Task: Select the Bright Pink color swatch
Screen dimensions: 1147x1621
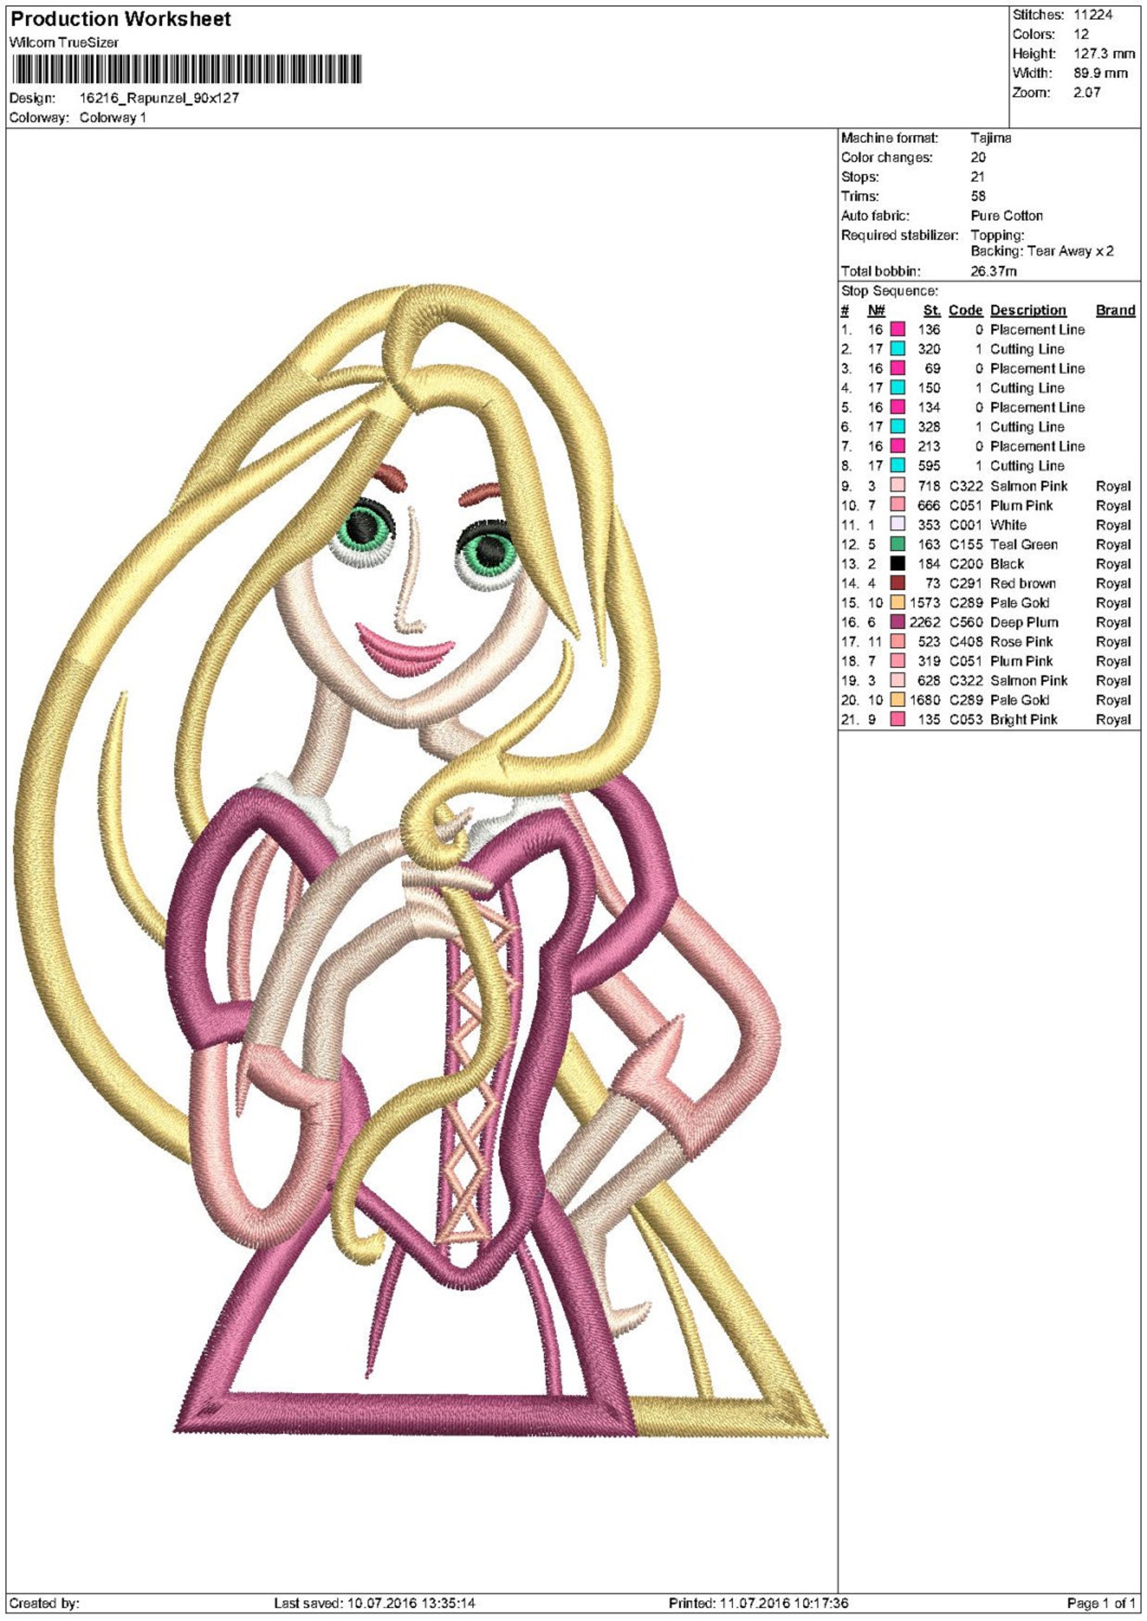Action: (897, 719)
